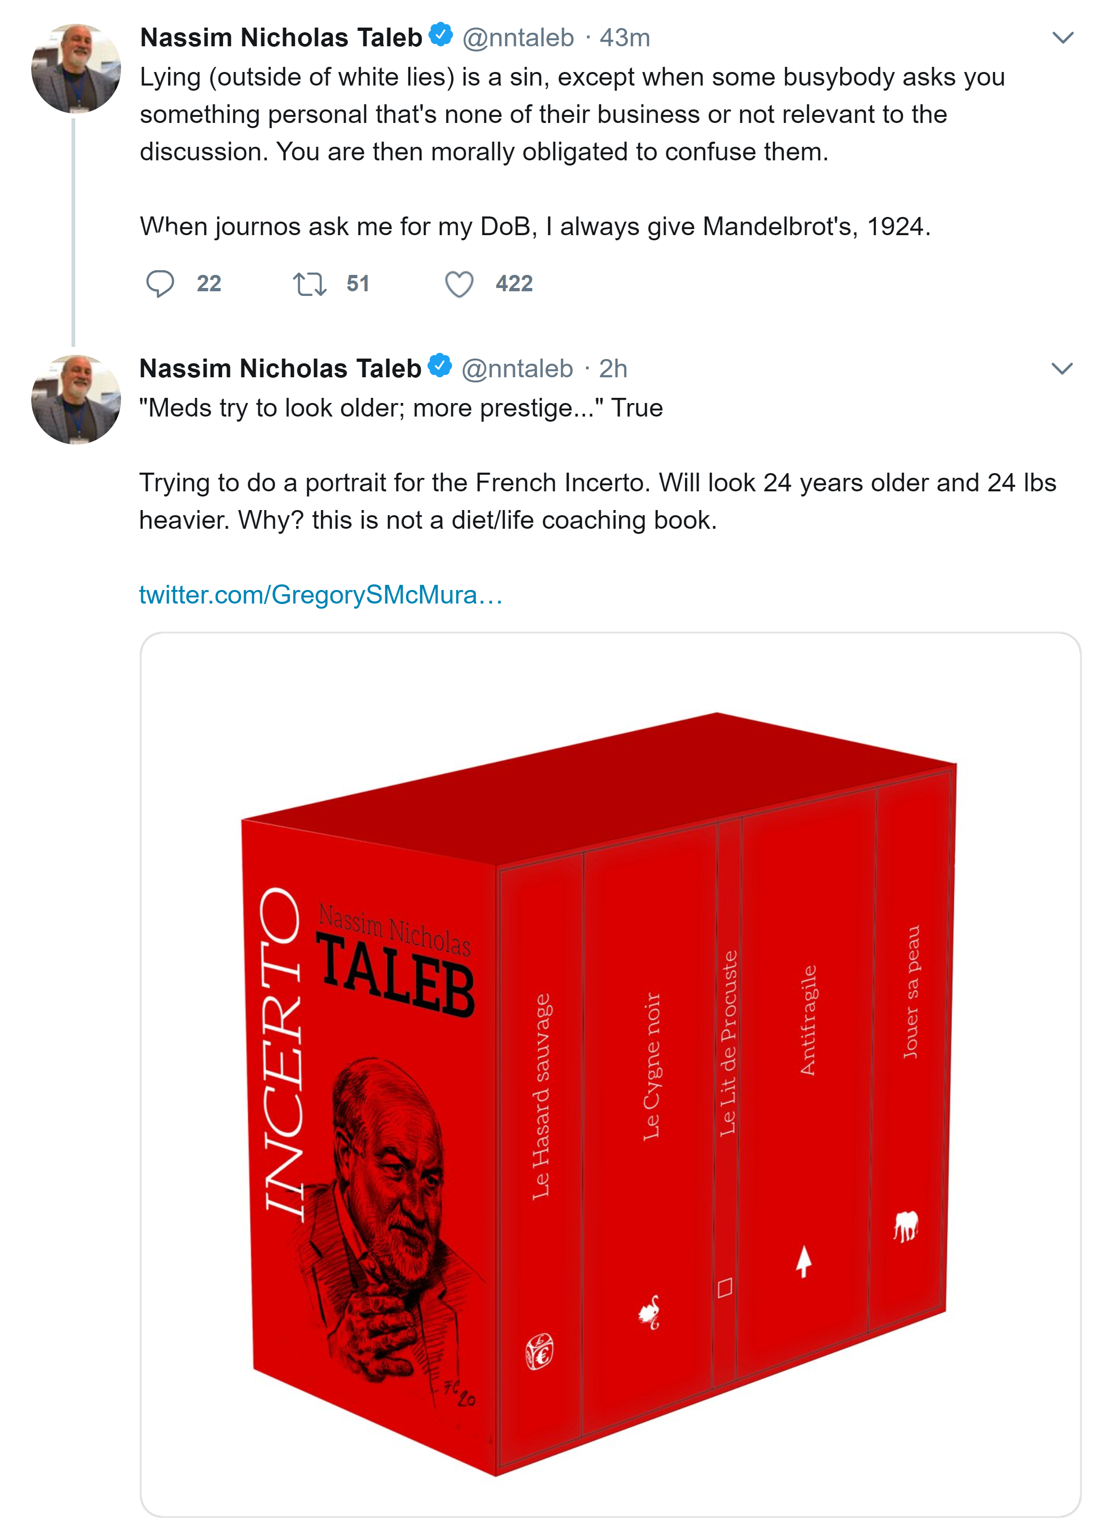
Task: Open the profile avatar beside the 2h tweet
Action: click(76, 399)
